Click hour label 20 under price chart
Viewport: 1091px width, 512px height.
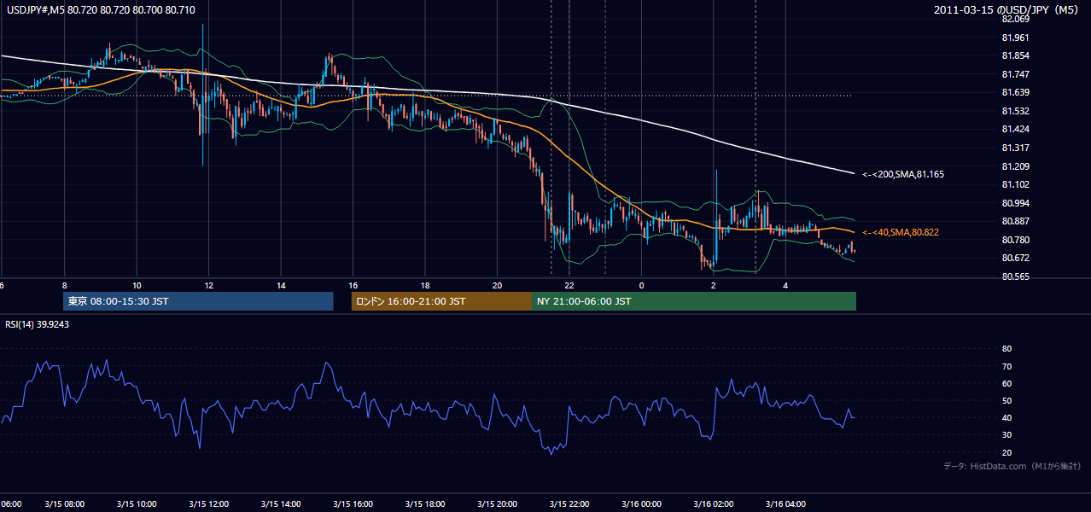click(497, 284)
